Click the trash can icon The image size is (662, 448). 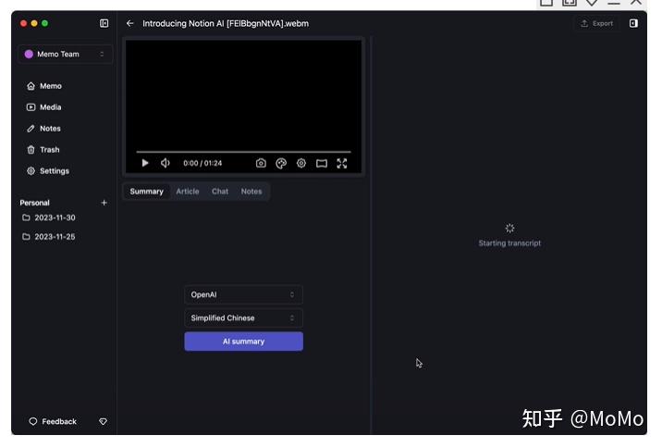point(31,150)
